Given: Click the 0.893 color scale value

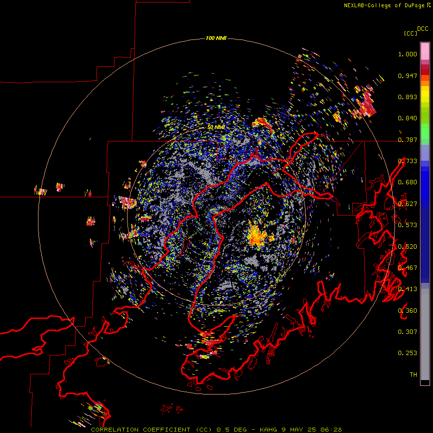Looking at the screenshot, I should [408, 97].
